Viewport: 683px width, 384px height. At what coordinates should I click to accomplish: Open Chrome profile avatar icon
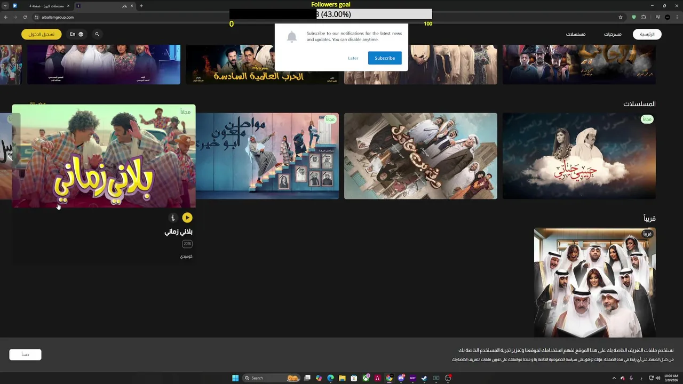pyautogui.click(x=668, y=17)
